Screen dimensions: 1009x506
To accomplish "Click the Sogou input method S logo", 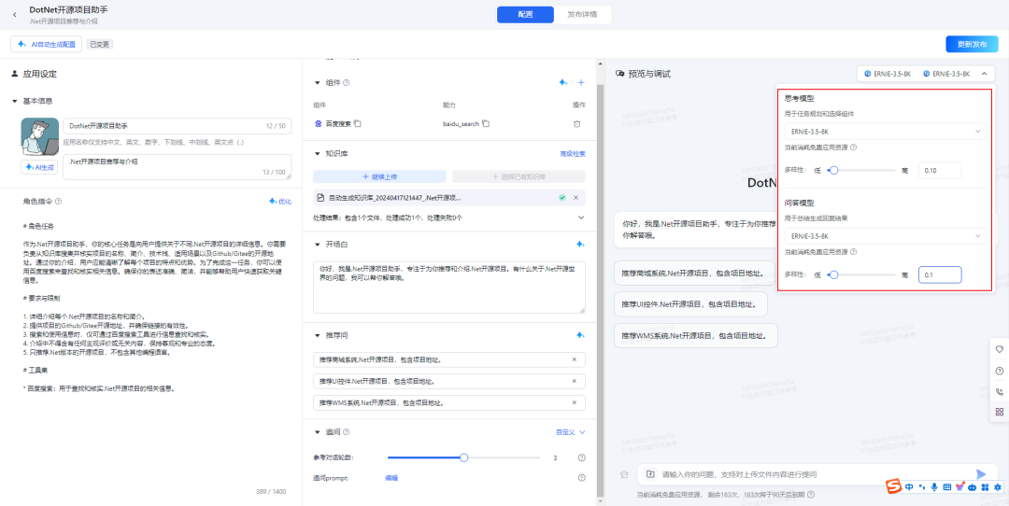I will [x=894, y=486].
